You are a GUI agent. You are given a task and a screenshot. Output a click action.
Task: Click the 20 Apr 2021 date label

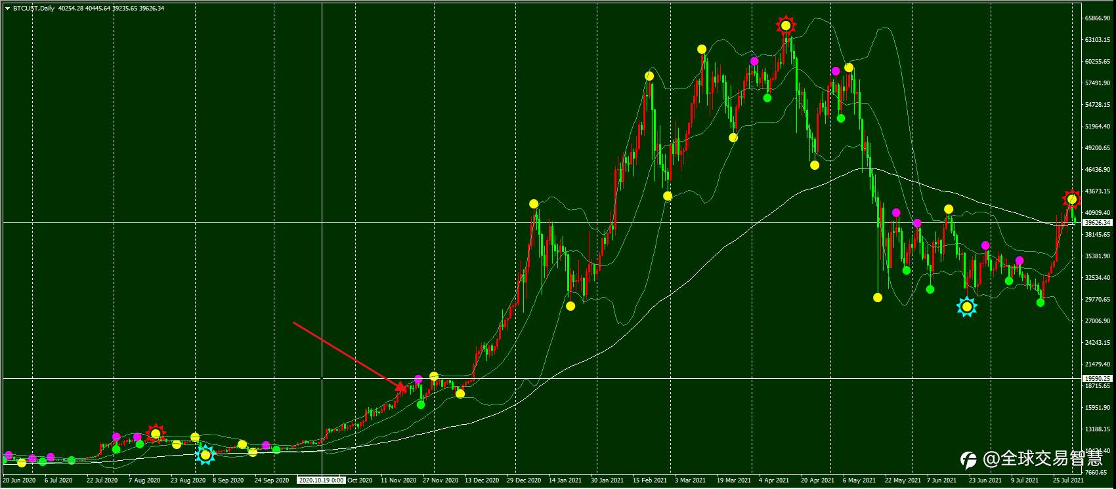(x=817, y=480)
